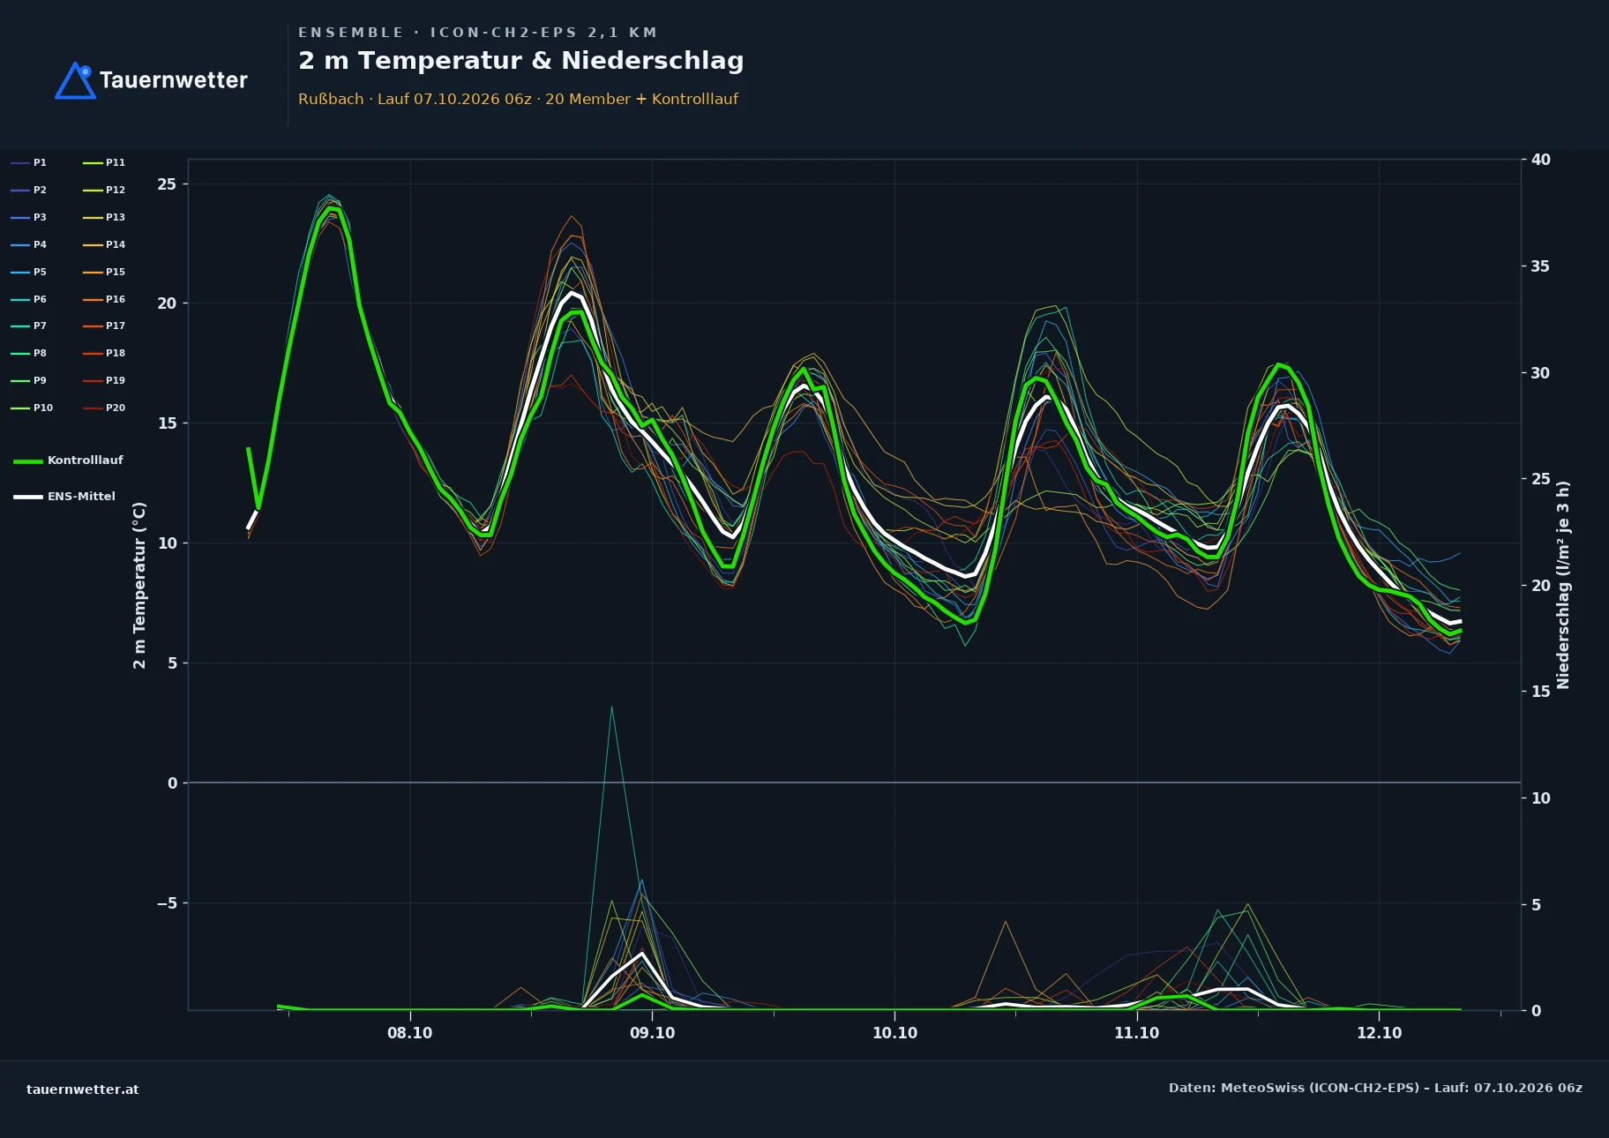Click the P20 legend entry

(104, 408)
